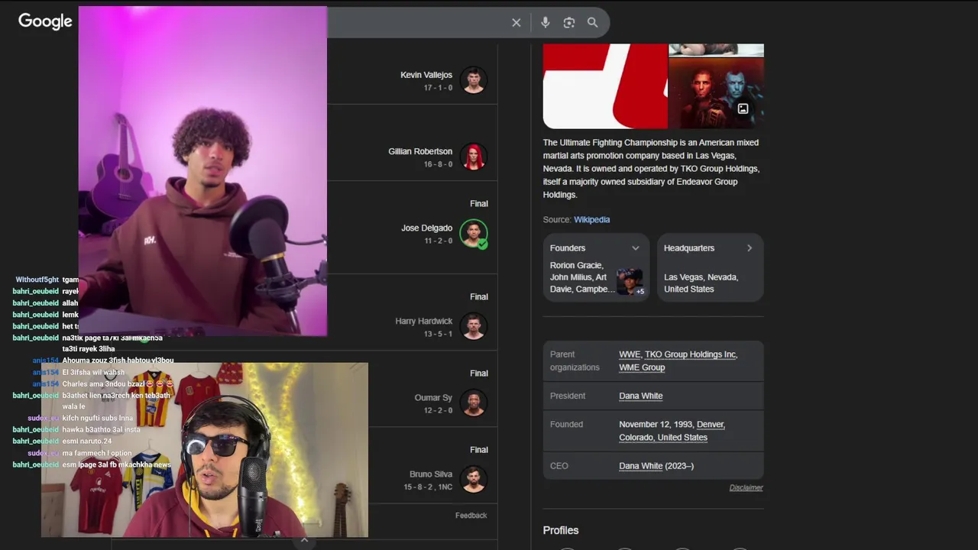Open Dana White link in President row
Screen dimensions: 978x550
640,396
